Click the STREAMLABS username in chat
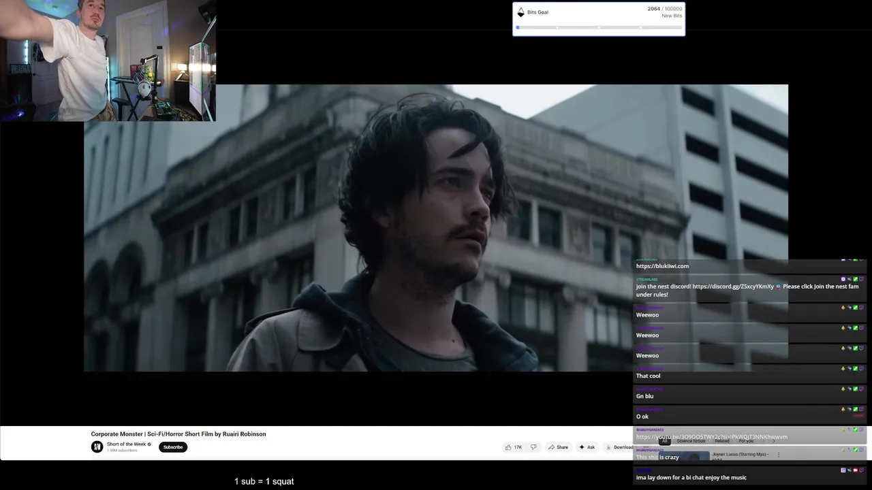 [x=647, y=280]
